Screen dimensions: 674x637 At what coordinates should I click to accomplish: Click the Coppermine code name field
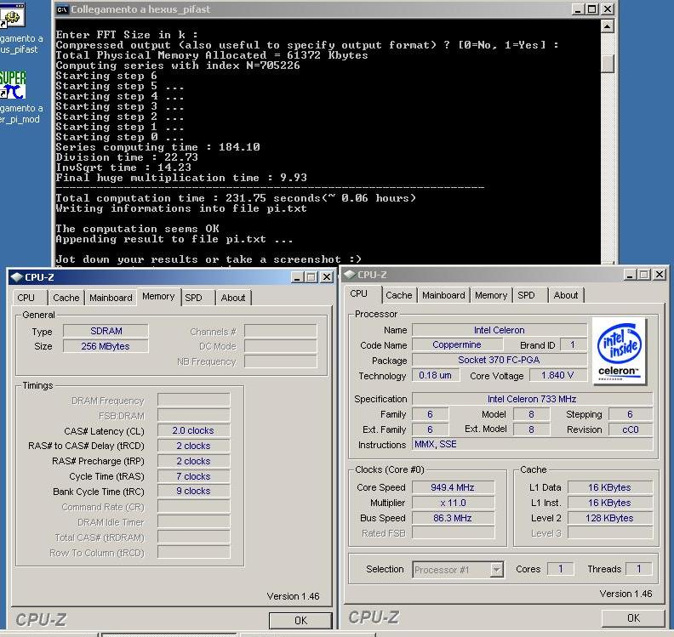click(457, 345)
